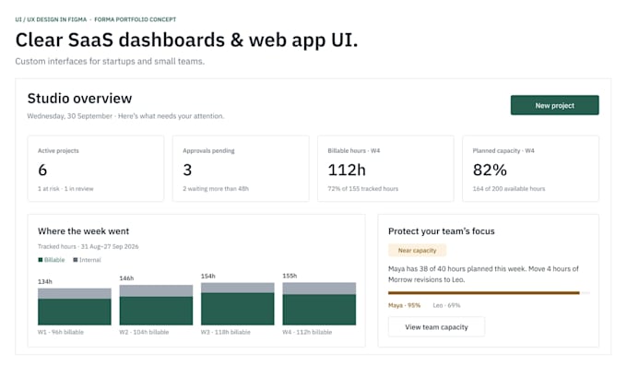The width and height of the screenshot is (627, 377).
Task: Click the Billable legend green swatch
Action: click(x=41, y=260)
